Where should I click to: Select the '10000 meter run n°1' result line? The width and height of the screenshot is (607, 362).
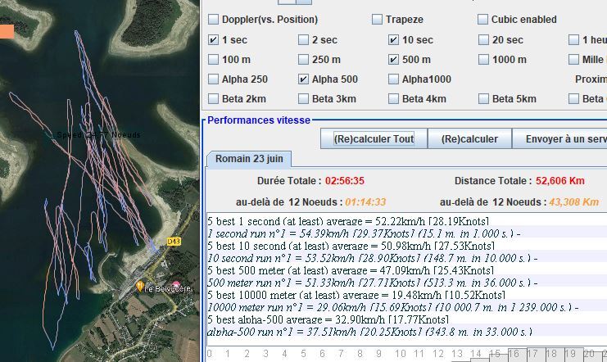[x=407, y=307]
